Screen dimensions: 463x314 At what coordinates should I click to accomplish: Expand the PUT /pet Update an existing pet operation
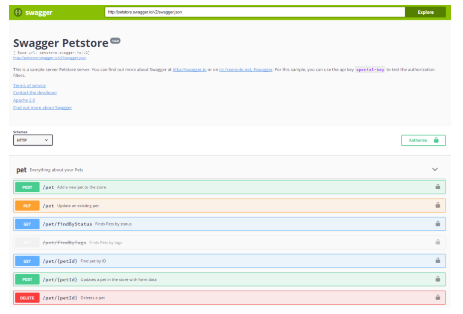[x=229, y=205]
